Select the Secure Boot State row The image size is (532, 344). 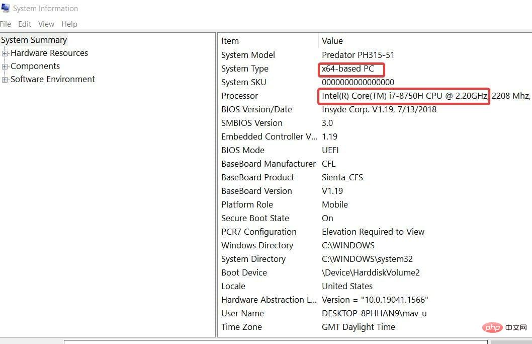click(255, 218)
